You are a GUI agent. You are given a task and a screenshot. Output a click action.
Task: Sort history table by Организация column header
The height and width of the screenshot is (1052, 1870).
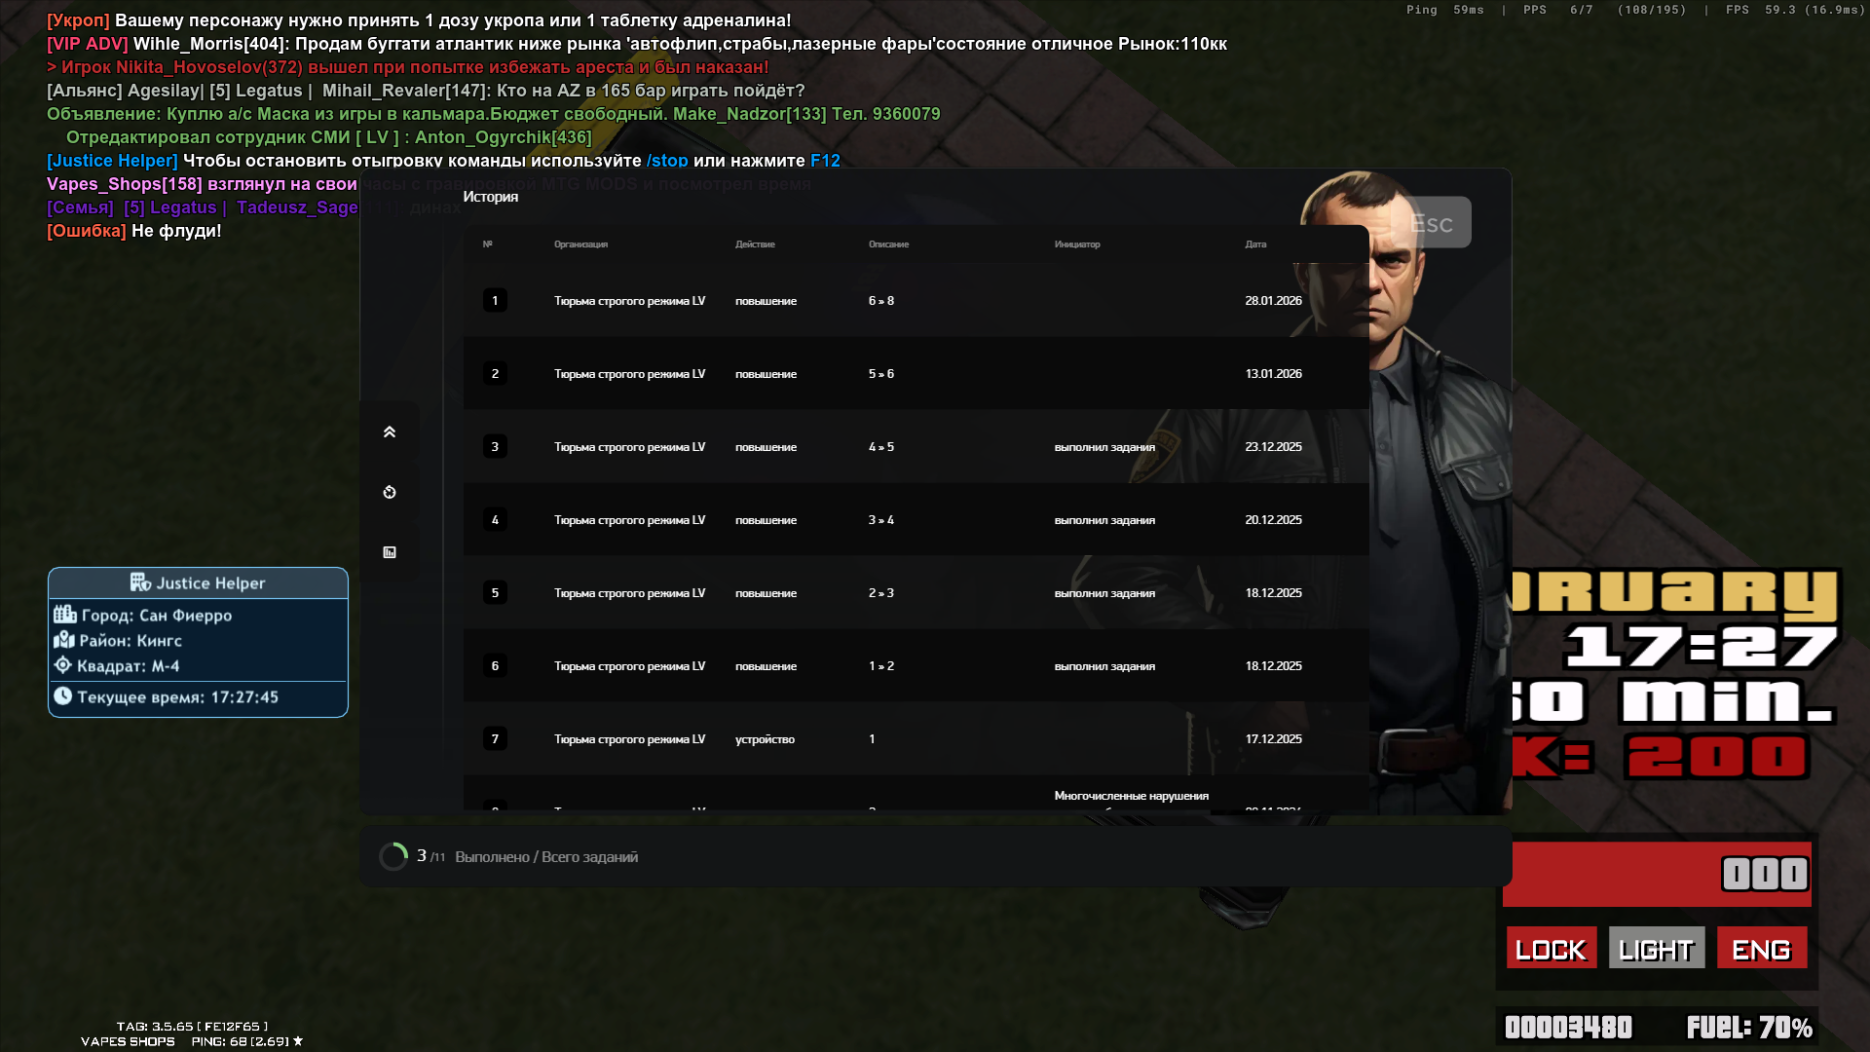tap(580, 244)
